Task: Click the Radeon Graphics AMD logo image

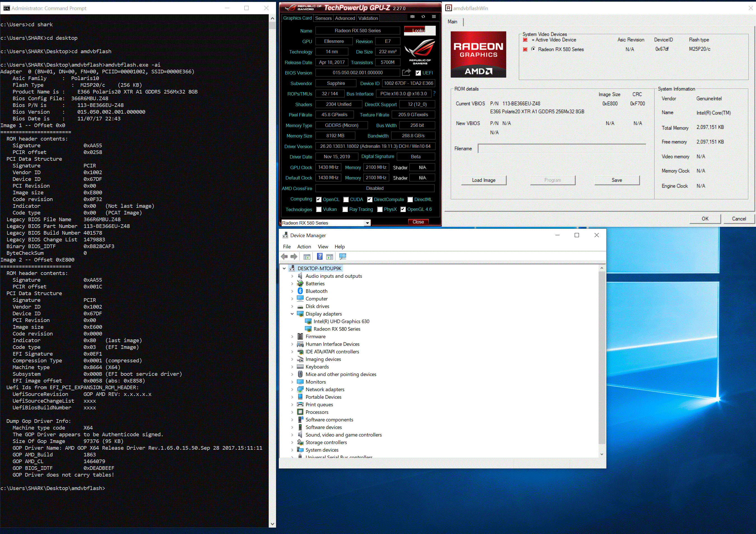Action: [478, 54]
